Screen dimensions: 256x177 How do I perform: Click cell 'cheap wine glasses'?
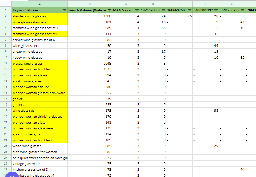pos(39,51)
